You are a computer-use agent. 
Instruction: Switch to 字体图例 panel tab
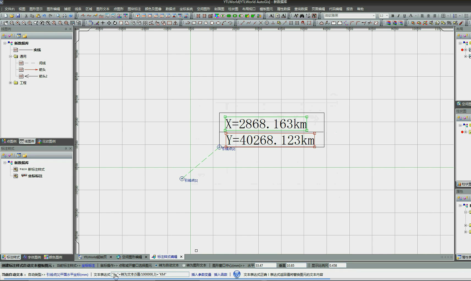pos(32,257)
